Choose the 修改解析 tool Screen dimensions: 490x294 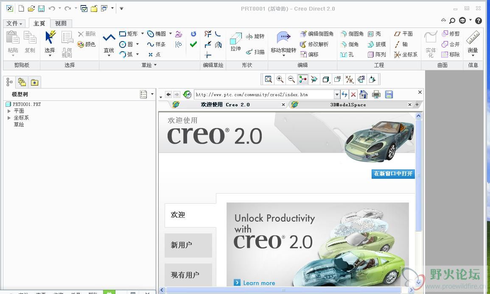(x=314, y=44)
